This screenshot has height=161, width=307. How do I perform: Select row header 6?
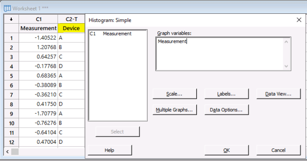point(11,85)
